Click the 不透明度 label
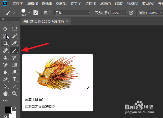 point(102,13)
